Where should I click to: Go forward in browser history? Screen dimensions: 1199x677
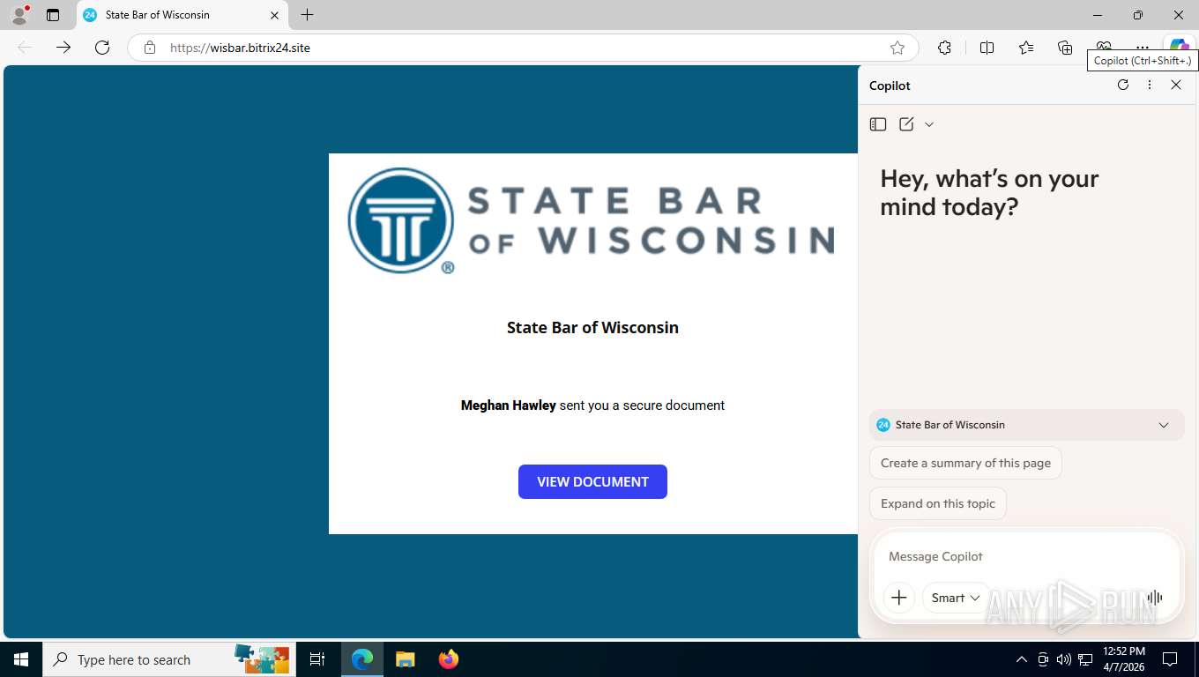click(x=63, y=48)
